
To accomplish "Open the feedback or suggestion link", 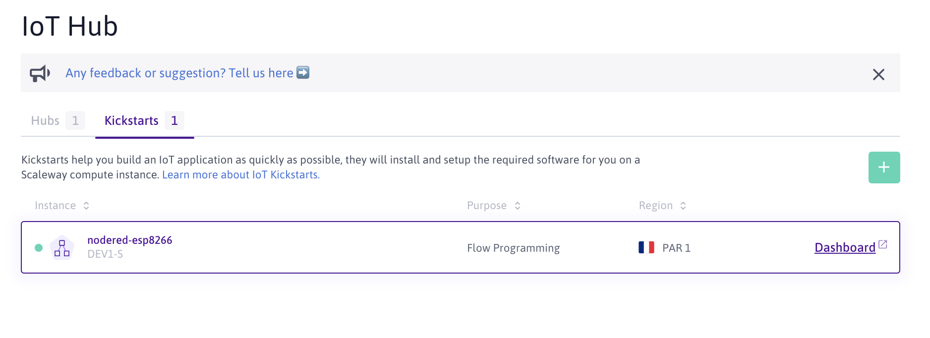I will point(179,73).
